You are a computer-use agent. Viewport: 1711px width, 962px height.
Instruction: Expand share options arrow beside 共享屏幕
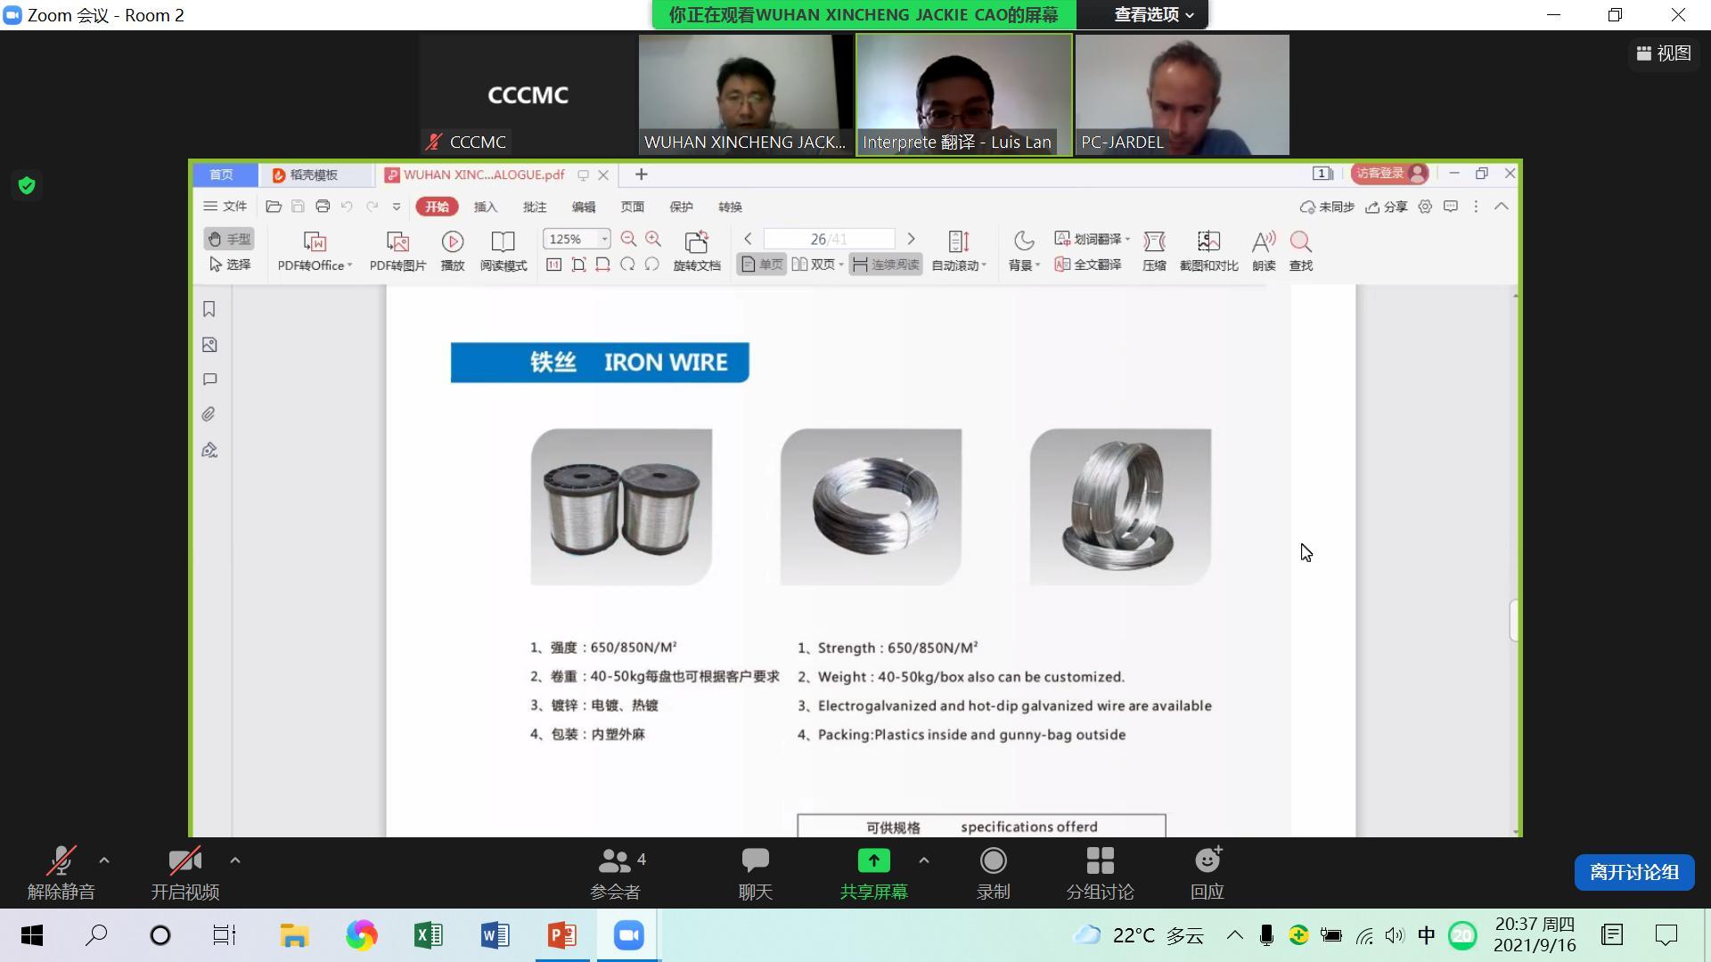coord(924,860)
